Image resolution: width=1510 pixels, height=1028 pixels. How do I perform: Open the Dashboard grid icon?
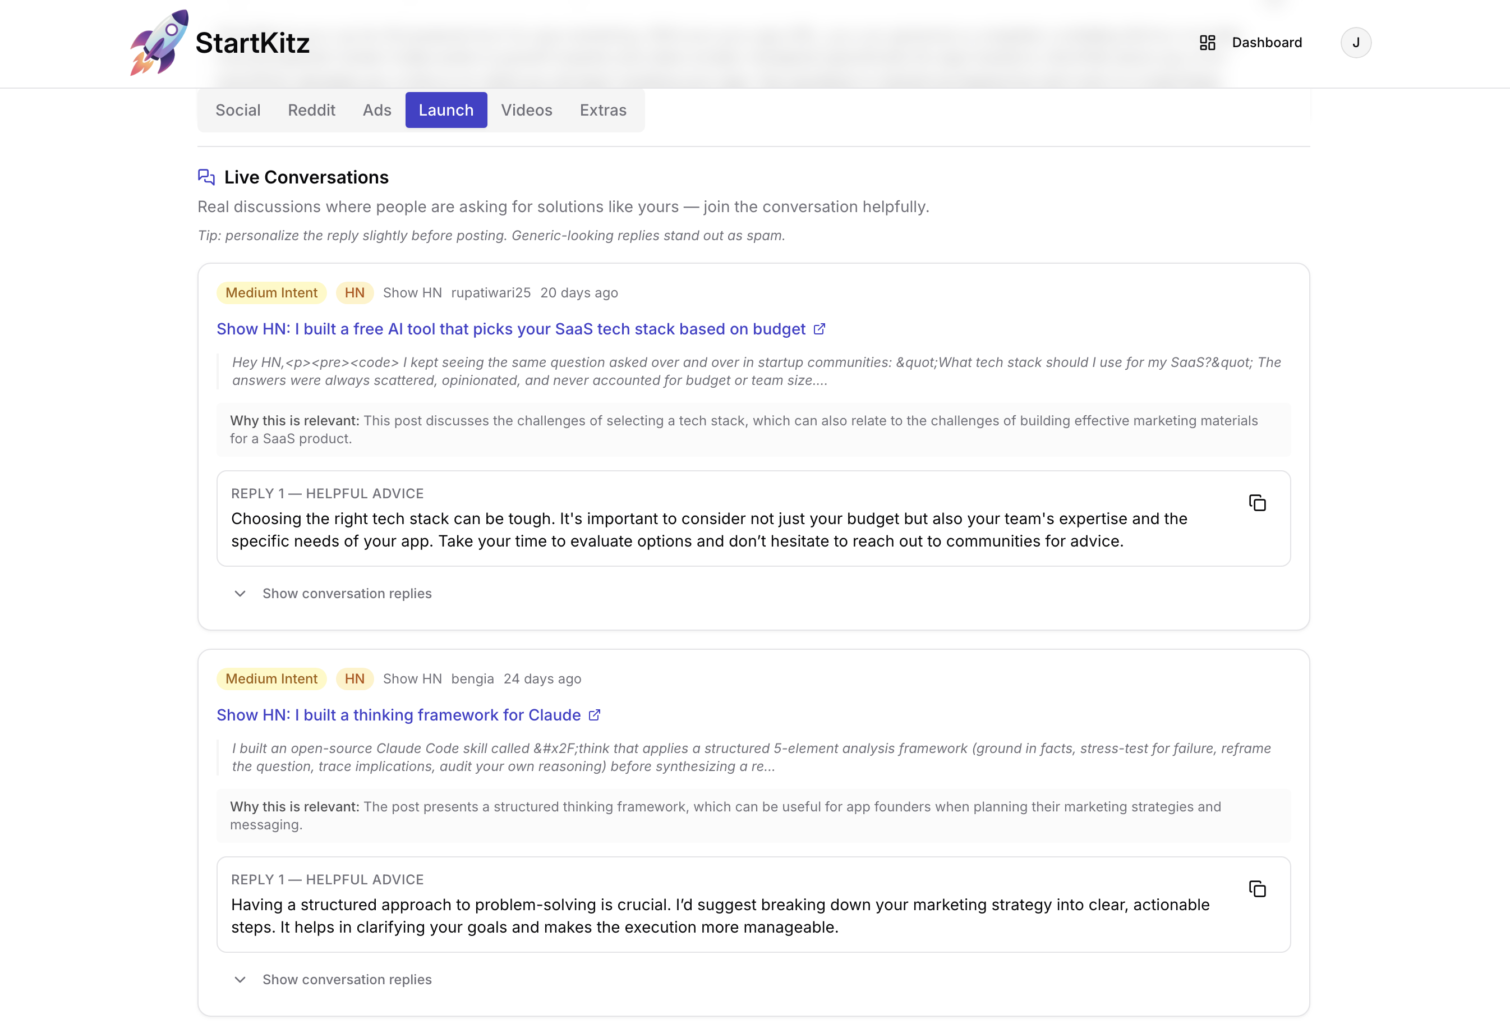click(1207, 42)
